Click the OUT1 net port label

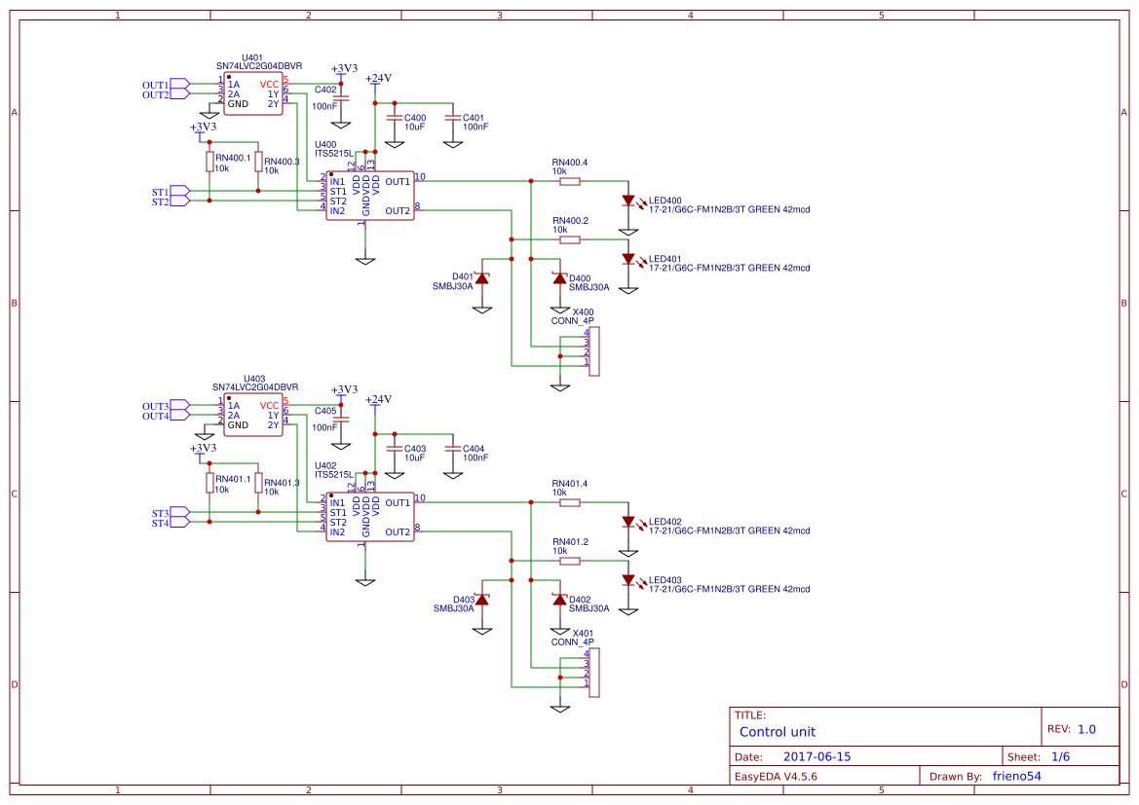155,86
